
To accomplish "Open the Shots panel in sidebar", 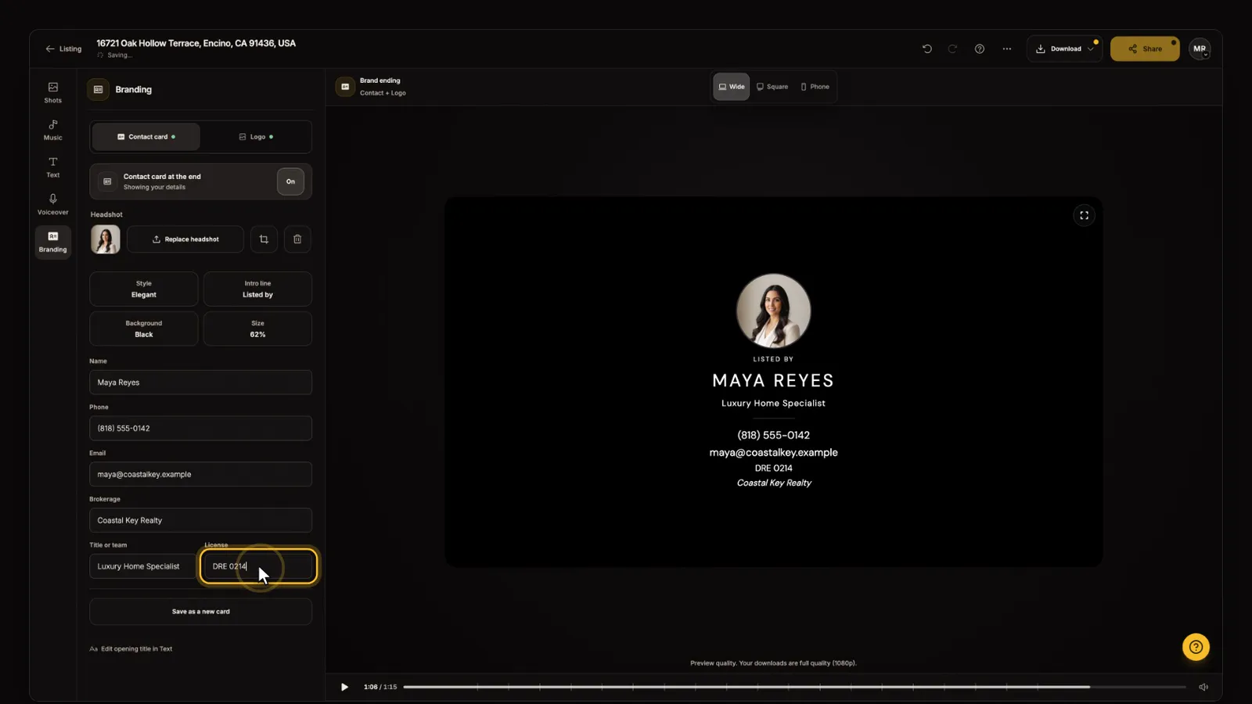I will click(x=52, y=92).
